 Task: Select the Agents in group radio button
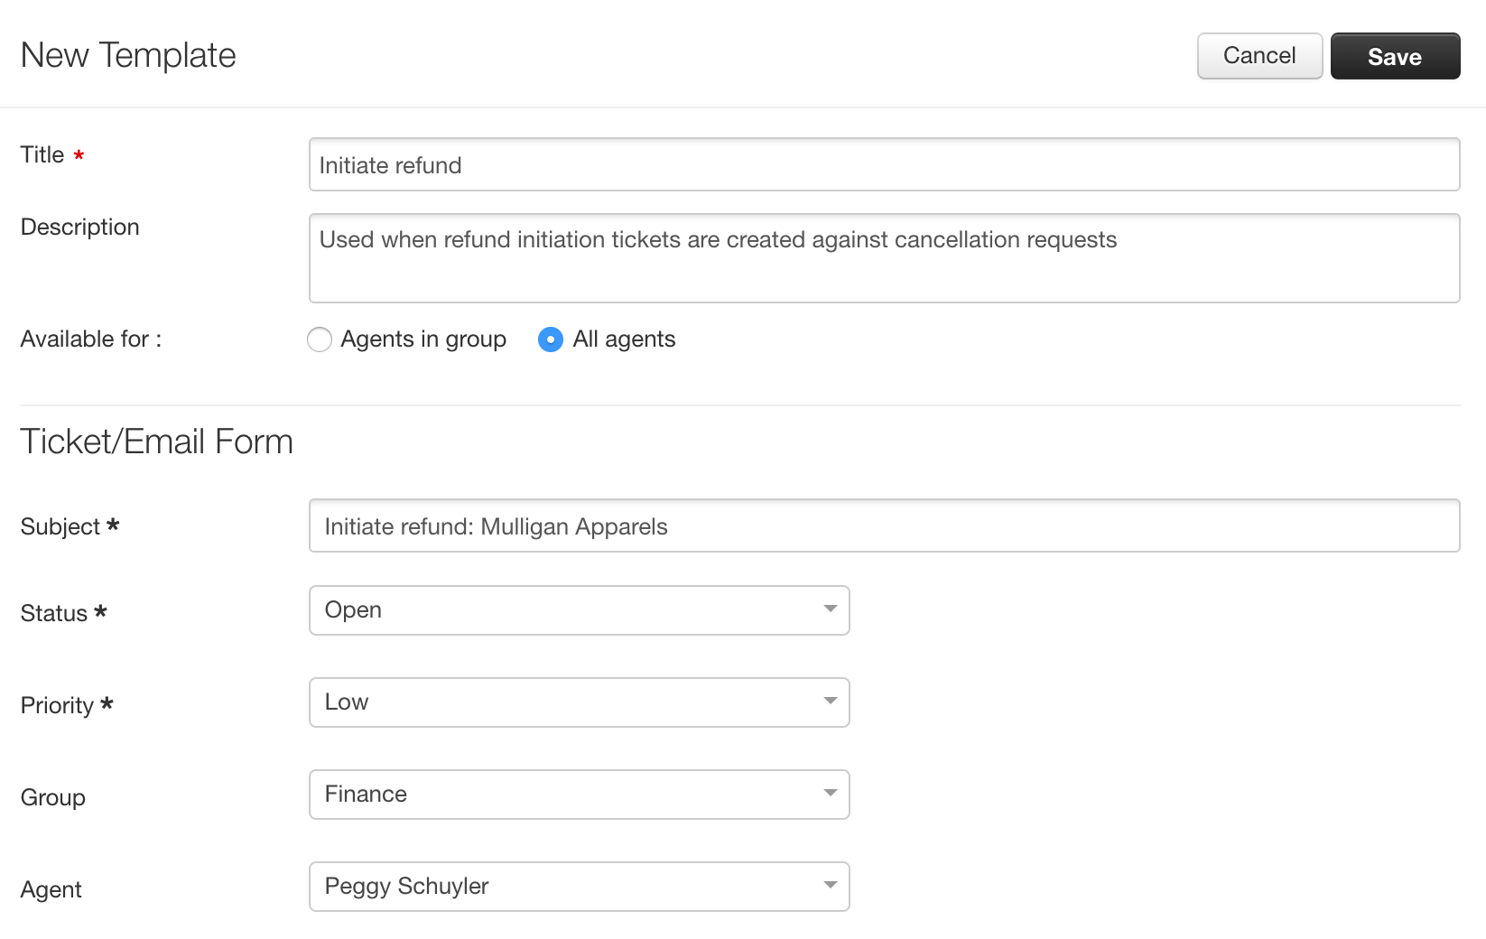click(320, 339)
